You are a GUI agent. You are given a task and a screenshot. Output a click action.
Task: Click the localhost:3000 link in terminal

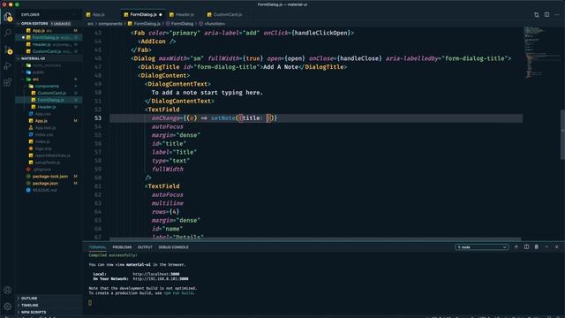156,274
